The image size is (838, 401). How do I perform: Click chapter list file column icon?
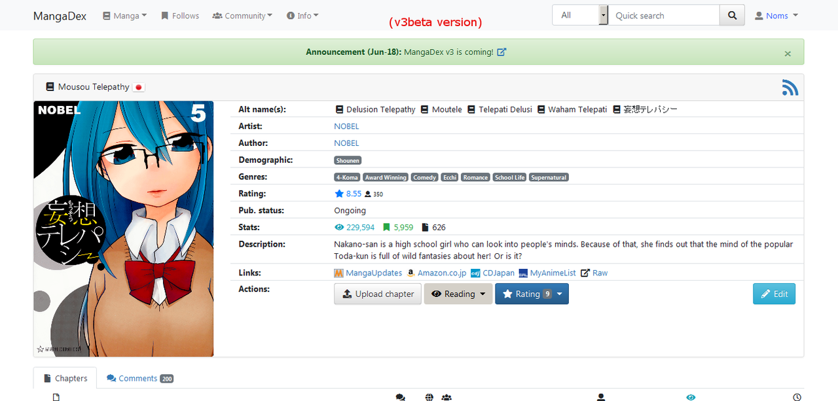(56, 396)
